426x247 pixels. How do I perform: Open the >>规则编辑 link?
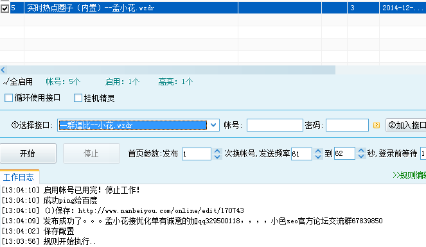tap(409, 175)
